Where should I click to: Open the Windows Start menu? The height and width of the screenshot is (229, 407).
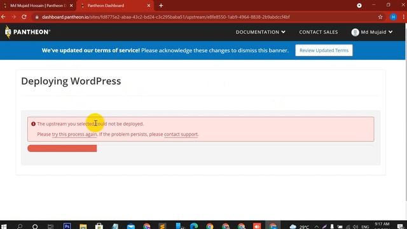point(4,226)
